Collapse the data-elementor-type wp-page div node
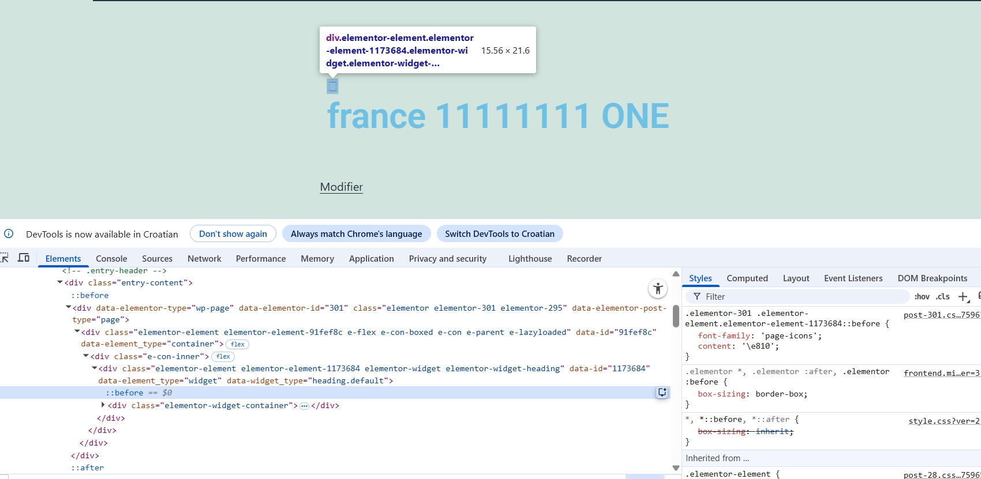Image resolution: width=981 pixels, height=479 pixels. point(69,308)
